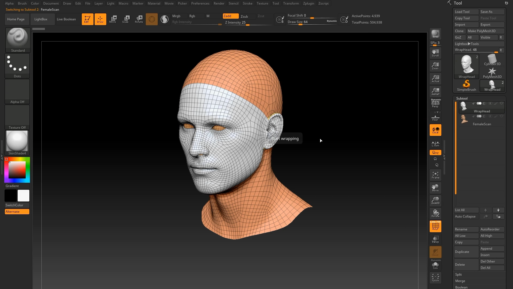Select the Scale transform tool
The width and height of the screenshot is (513, 289).
[126, 19]
